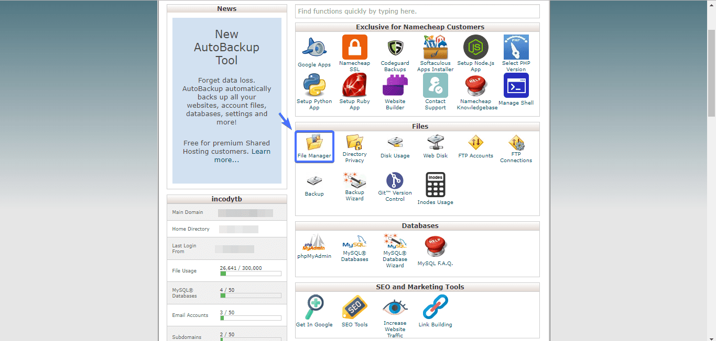Collapse SEO and Marketing Tools header
This screenshot has height=341, width=716.
[x=417, y=287]
